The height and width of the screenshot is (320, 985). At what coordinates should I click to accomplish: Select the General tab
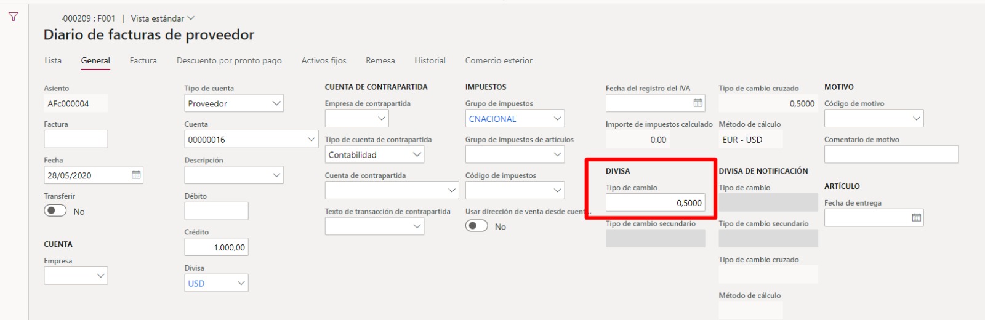coord(95,60)
